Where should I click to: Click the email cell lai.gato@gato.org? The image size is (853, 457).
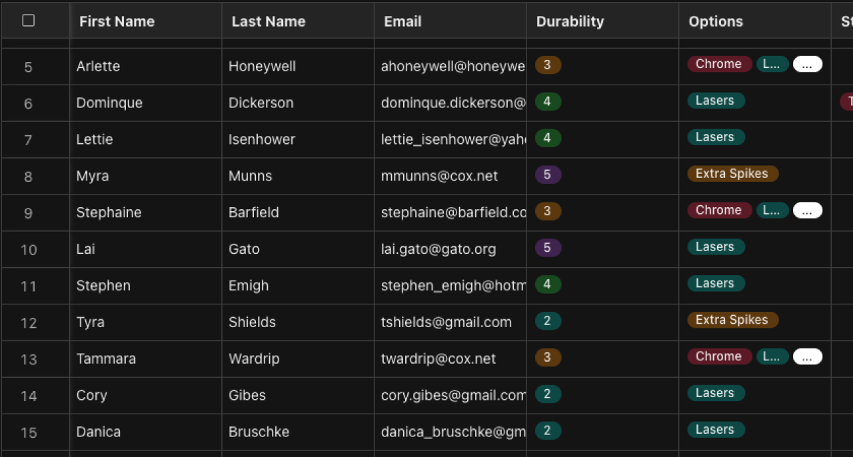pos(438,249)
